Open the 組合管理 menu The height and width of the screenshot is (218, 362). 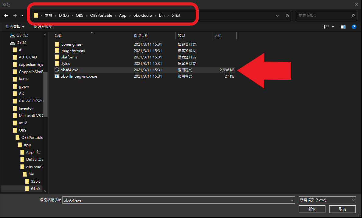(x=15, y=27)
